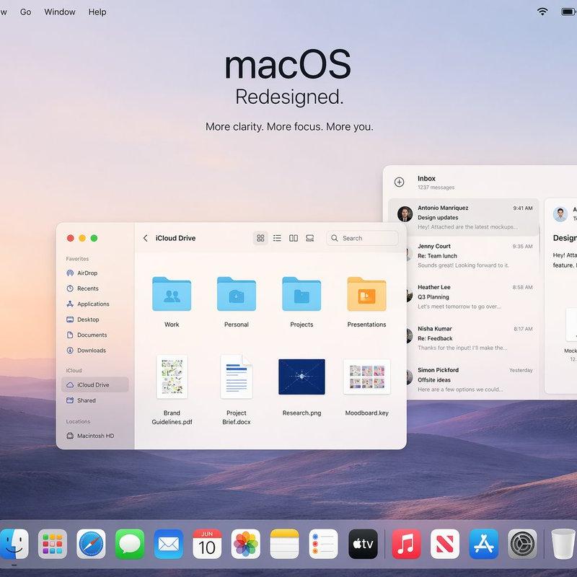
Task: Select iCloud Drive in sidebar
Action: (95, 384)
